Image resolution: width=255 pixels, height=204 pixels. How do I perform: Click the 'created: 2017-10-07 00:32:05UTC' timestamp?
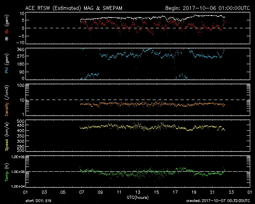(218, 201)
